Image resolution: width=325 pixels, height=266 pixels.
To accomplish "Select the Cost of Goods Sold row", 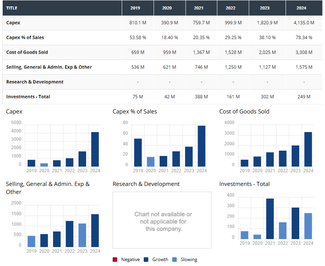I will (x=27, y=52).
